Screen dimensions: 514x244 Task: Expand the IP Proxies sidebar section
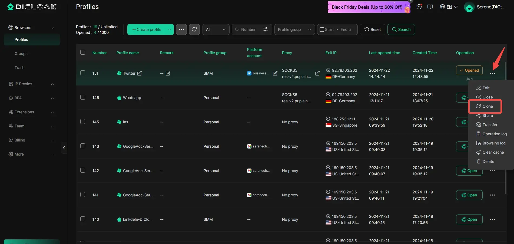coord(52,84)
